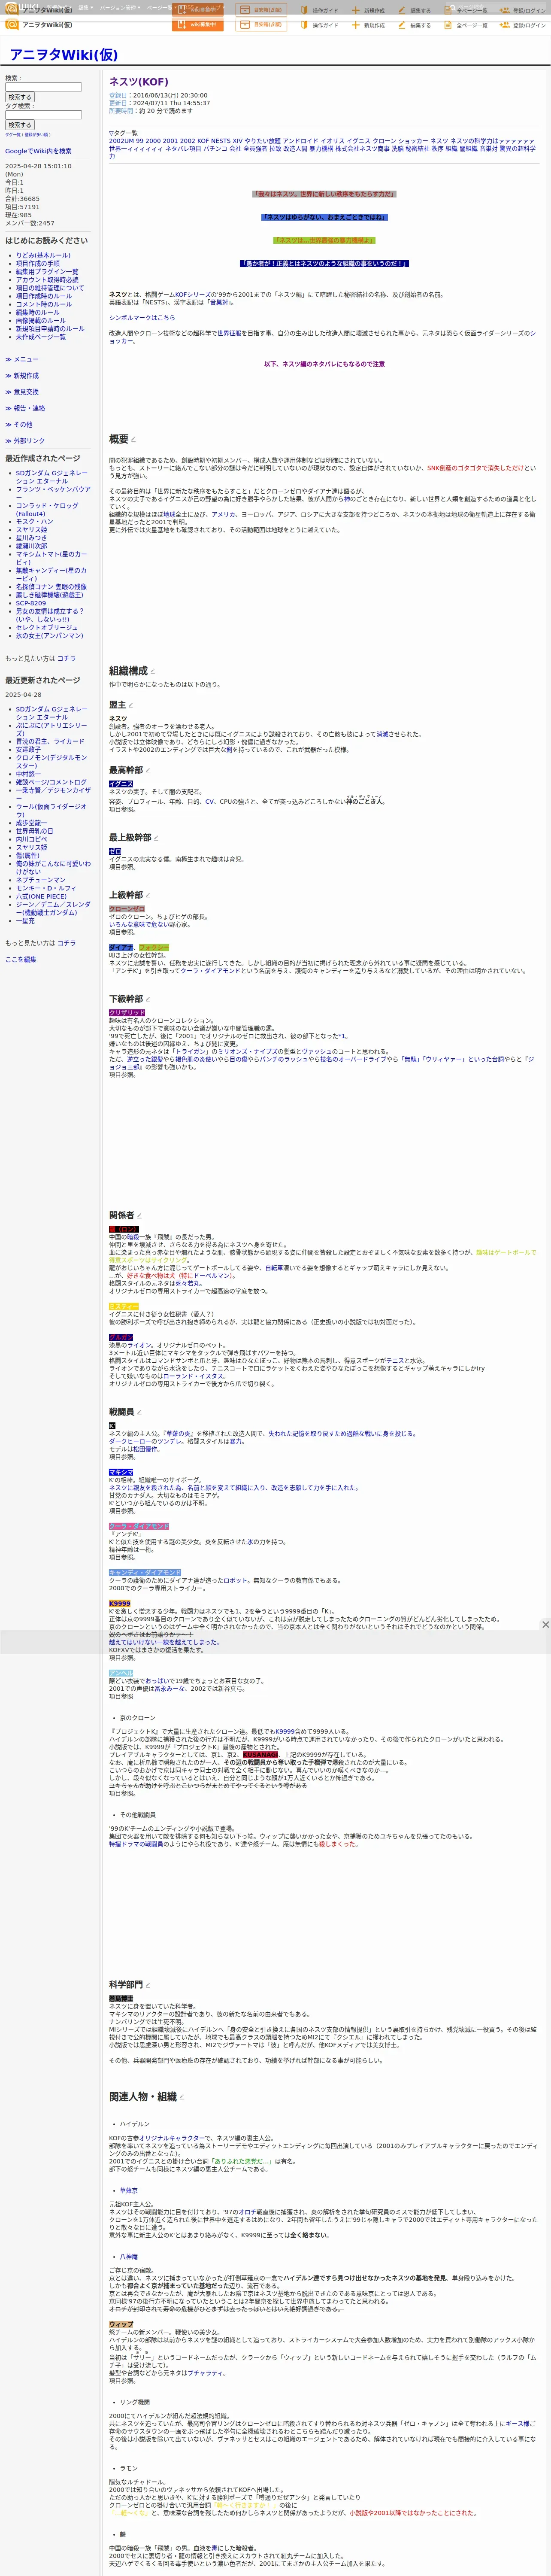Image resolution: width=551 pixels, height=2576 pixels.
Task: Open 成歩堂龍一 page link
Action: coord(31,823)
